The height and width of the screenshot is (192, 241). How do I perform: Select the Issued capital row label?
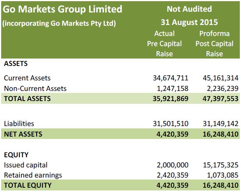[25, 165]
